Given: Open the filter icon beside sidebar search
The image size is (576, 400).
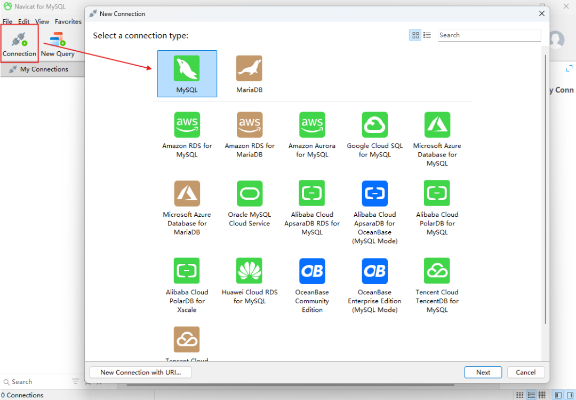Looking at the screenshot, I should coord(75,381).
